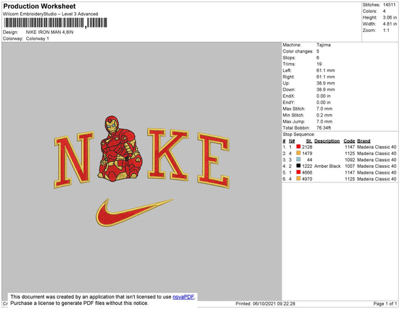Select code 1092 in the stop 3 row
The height and width of the screenshot is (309, 400).
point(350,160)
